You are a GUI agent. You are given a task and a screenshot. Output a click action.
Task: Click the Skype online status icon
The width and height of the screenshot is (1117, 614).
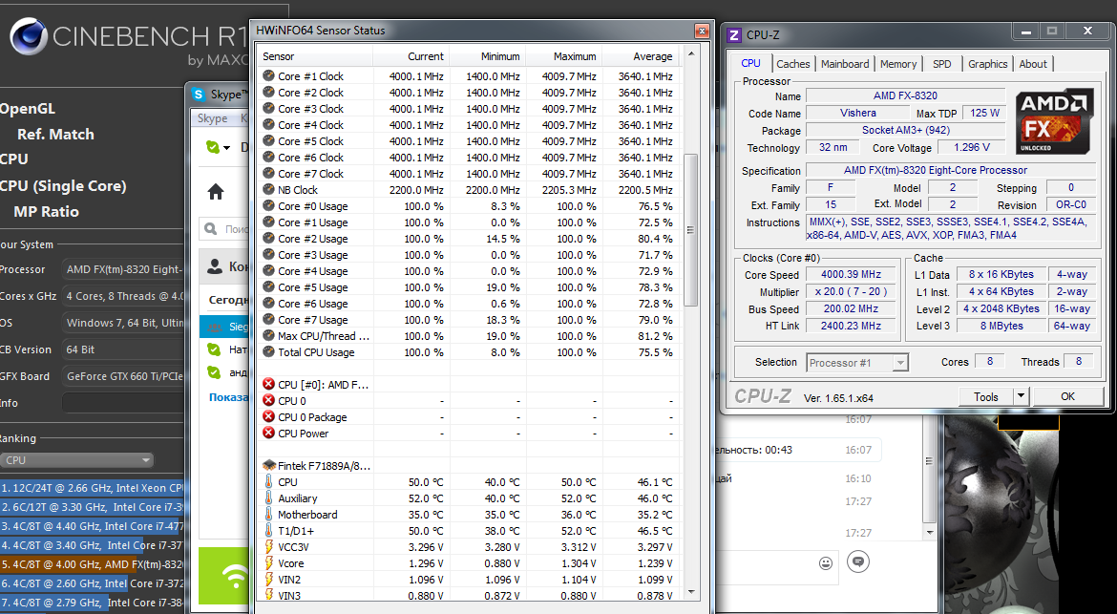213,147
